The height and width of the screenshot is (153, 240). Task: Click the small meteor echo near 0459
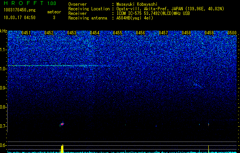point(208,124)
